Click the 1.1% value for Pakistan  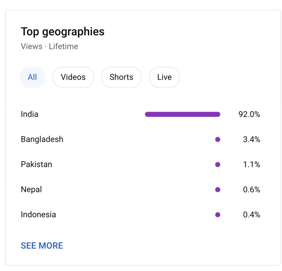(252, 165)
